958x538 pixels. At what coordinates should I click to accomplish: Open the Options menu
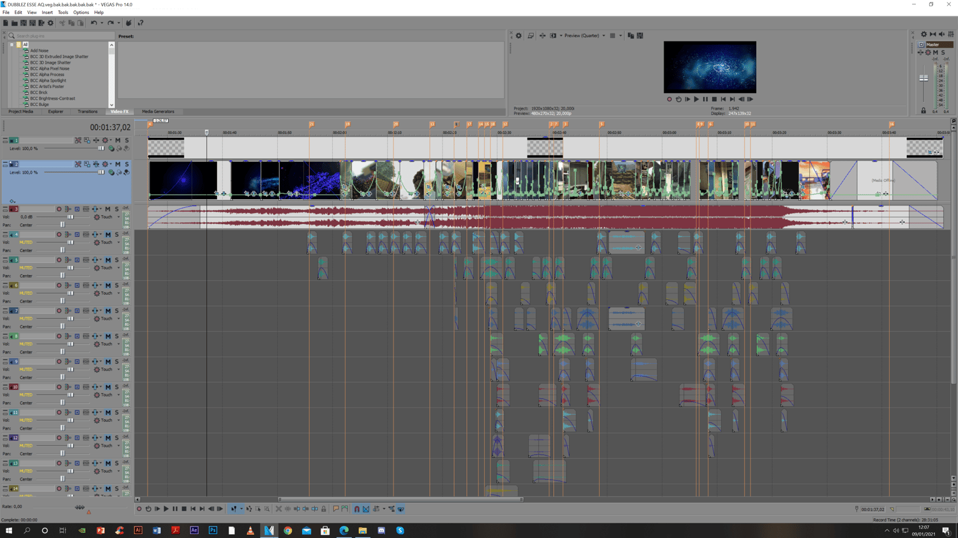point(81,12)
